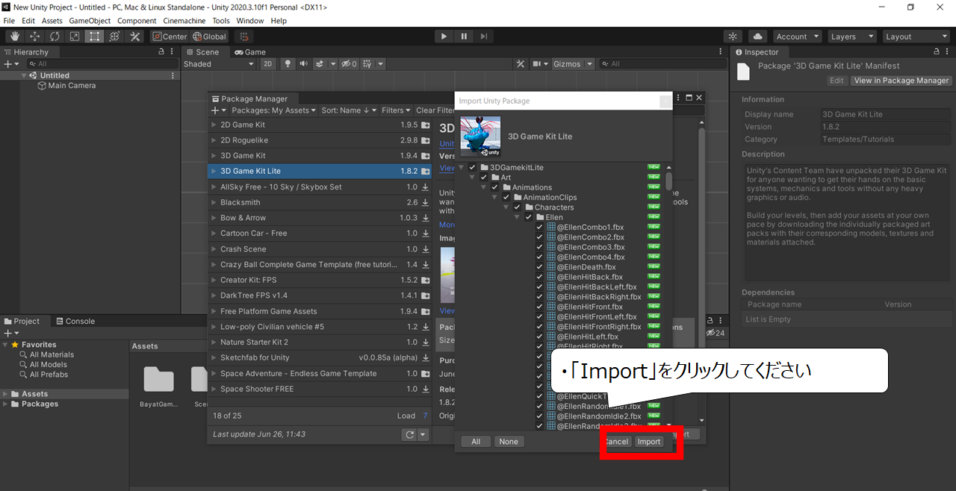Open the scene camera settings icon

click(538, 64)
